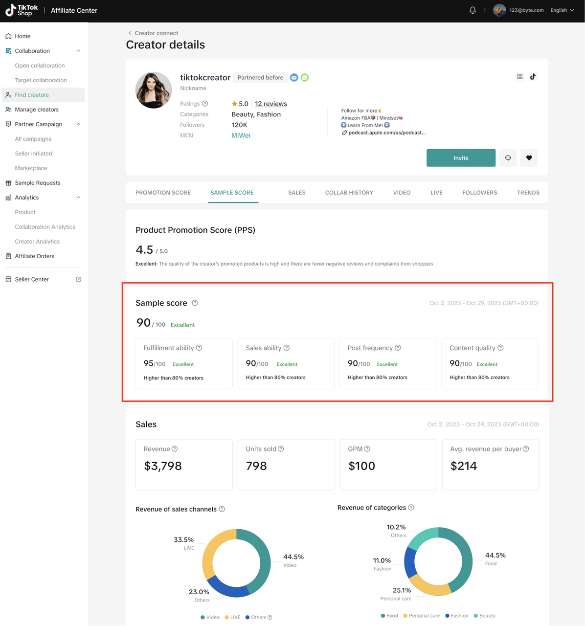Collapse the Collaboration sidebar section

coord(78,51)
